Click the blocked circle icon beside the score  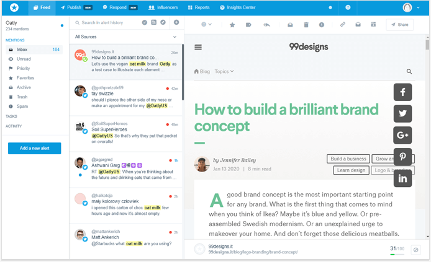[x=416, y=250]
